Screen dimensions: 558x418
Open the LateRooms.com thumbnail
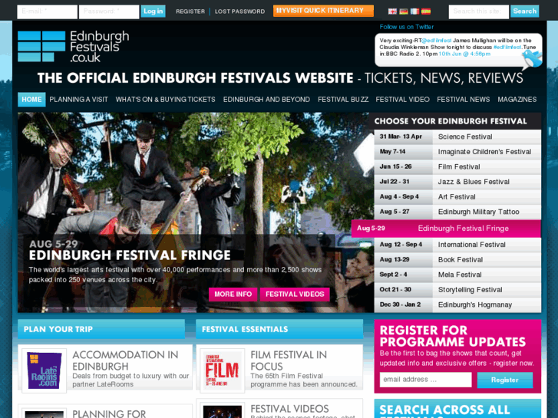tap(44, 370)
